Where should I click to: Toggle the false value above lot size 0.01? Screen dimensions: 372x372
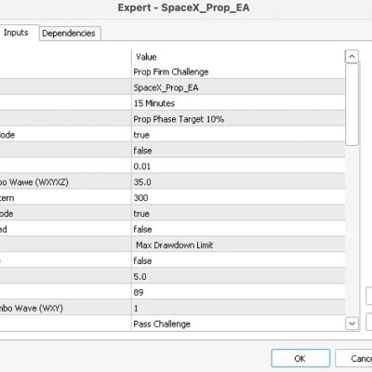(238, 151)
